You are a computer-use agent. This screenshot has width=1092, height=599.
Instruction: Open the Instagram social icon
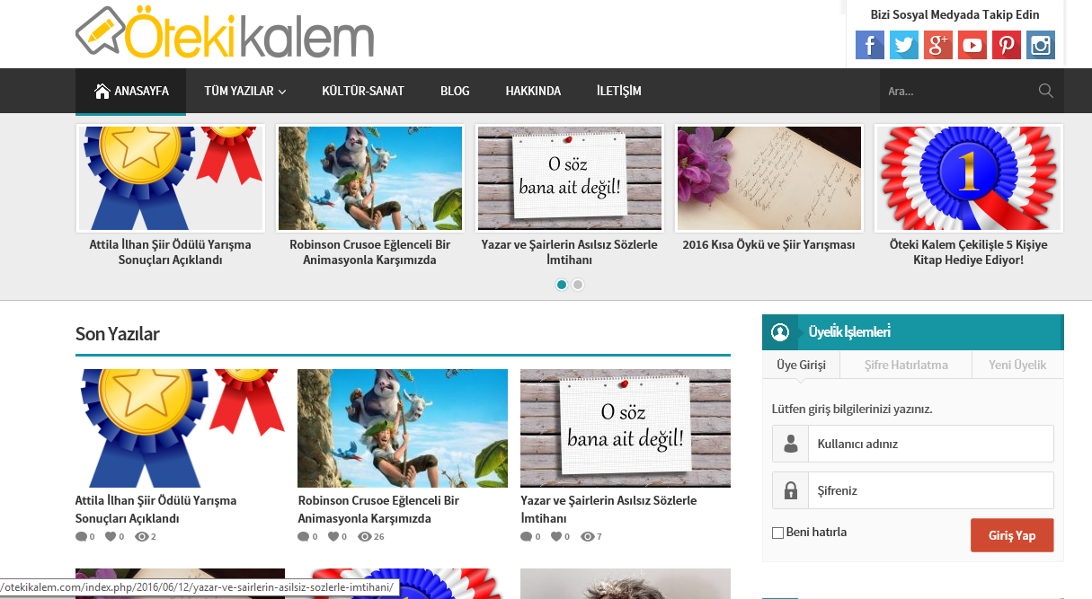click(1040, 45)
